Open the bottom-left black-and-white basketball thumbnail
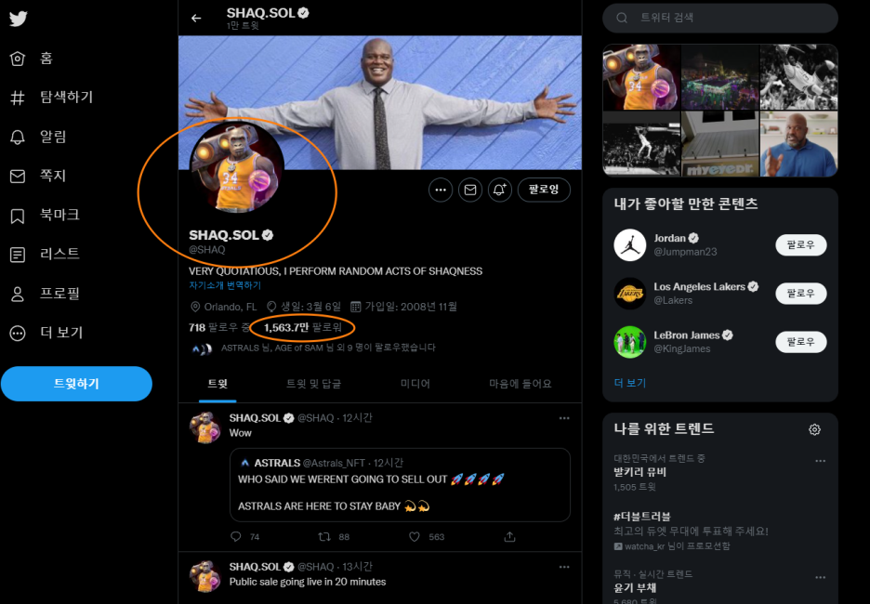The image size is (870, 604). (641, 144)
